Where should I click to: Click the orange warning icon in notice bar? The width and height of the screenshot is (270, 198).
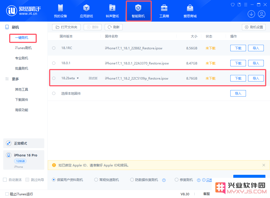(x=54, y=165)
